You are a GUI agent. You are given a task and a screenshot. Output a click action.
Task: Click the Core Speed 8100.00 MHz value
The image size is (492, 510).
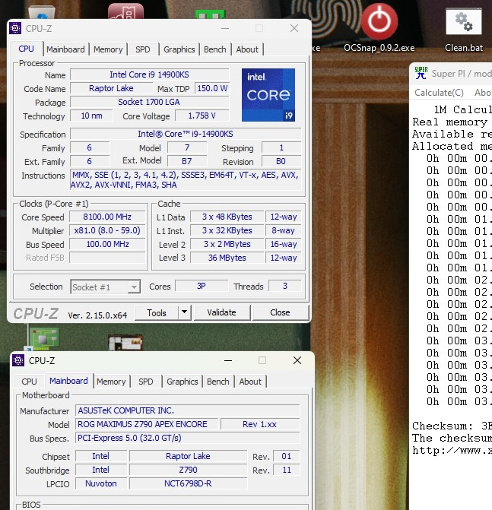(107, 217)
